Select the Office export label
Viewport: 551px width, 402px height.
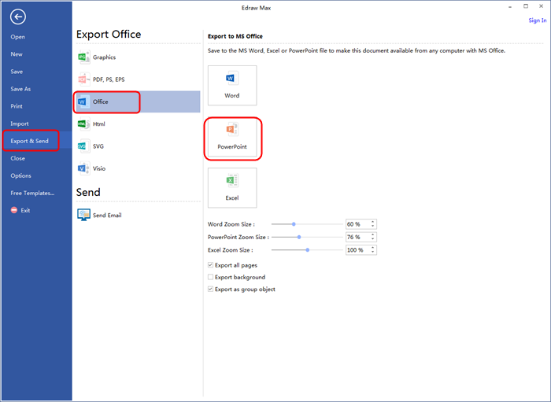(x=101, y=101)
